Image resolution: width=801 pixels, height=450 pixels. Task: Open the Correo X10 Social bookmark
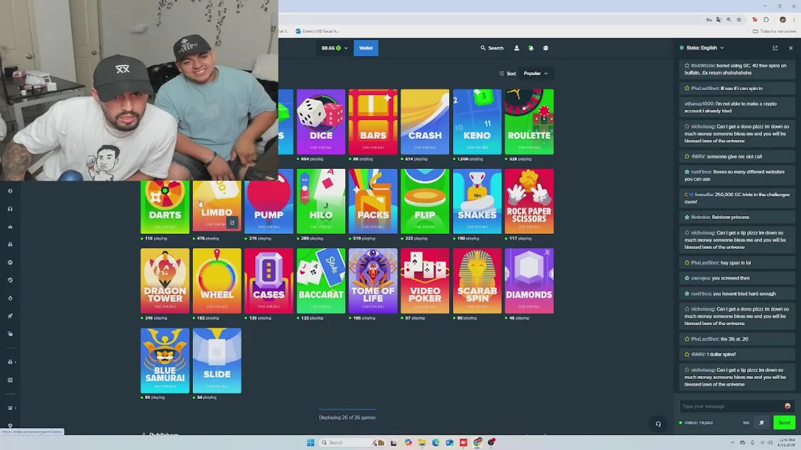pos(317,31)
